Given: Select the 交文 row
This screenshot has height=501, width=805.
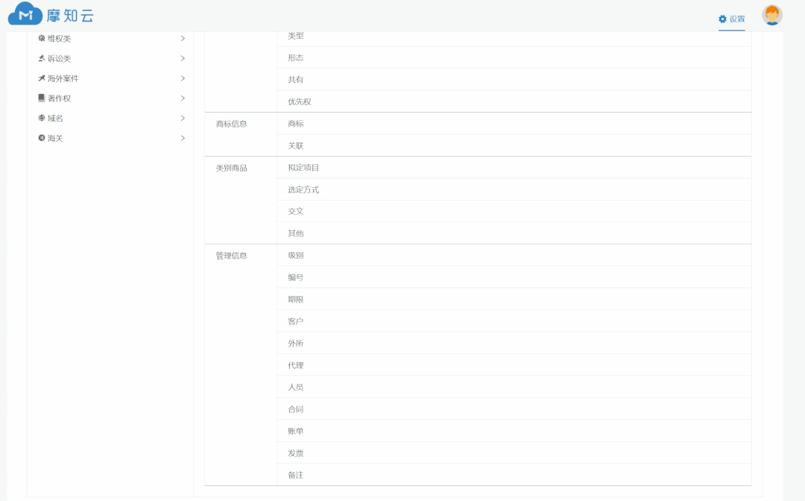Looking at the screenshot, I should tap(514, 212).
